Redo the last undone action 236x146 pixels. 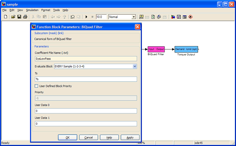78,17
